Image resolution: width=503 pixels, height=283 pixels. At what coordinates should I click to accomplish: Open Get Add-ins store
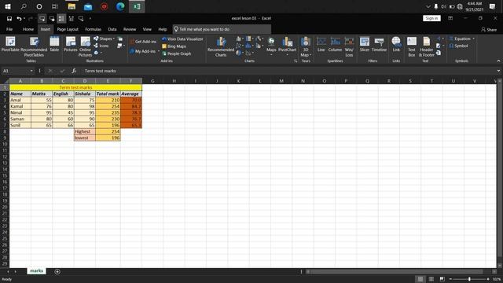click(143, 42)
